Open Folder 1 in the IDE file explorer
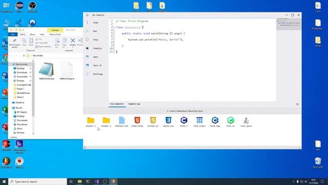The height and width of the screenshot is (185, 328). 91,122
